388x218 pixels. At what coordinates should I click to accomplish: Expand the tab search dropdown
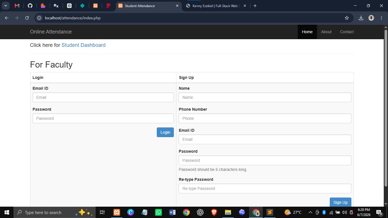pyautogui.click(x=5, y=6)
